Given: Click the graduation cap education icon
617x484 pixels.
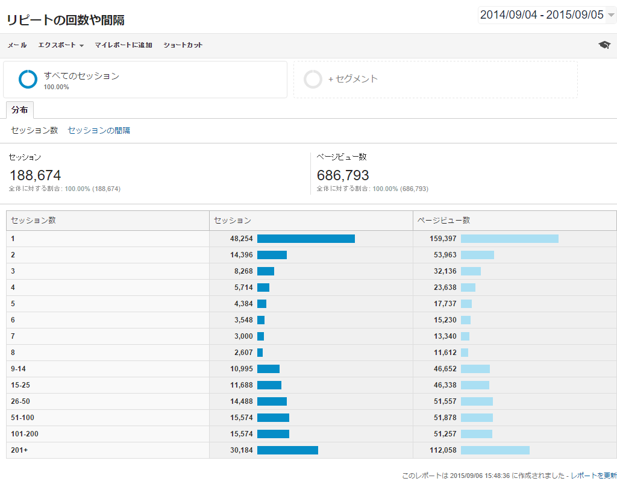Looking at the screenshot, I should point(604,45).
